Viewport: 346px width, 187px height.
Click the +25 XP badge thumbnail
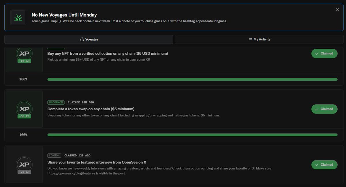pos(24,165)
